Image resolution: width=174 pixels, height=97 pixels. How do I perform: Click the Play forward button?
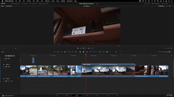pyautogui.click(x=86, y=48)
